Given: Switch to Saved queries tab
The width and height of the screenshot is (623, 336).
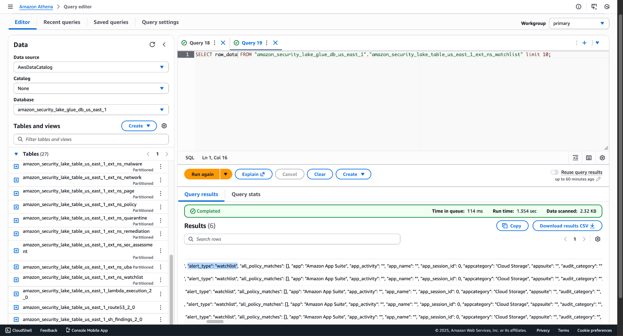Looking at the screenshot, I should (111, 22).
